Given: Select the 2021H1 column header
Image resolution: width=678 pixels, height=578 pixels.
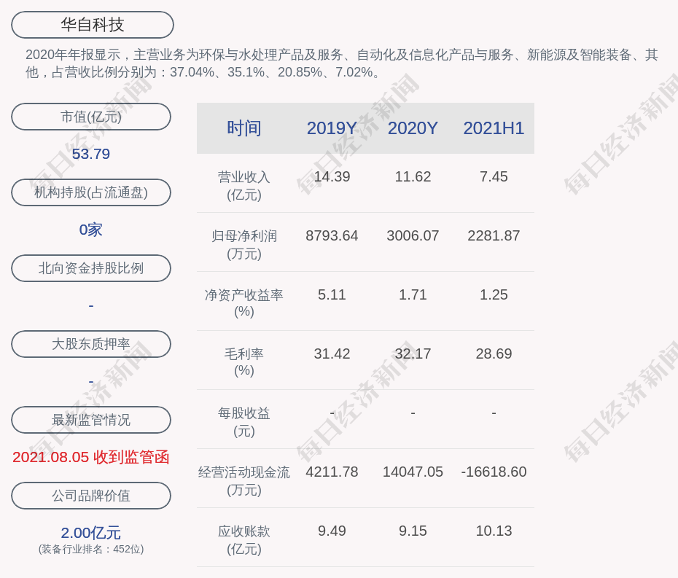Looking at the screenshot, I should tap(494, 128).
